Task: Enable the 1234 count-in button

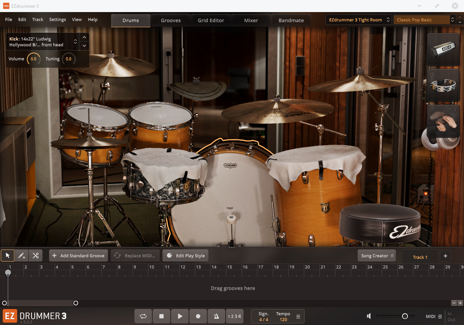Action: tap(234, 316)
